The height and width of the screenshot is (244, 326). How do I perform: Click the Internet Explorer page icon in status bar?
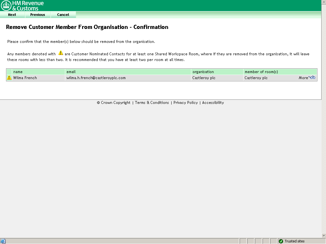tap(3, 241)
